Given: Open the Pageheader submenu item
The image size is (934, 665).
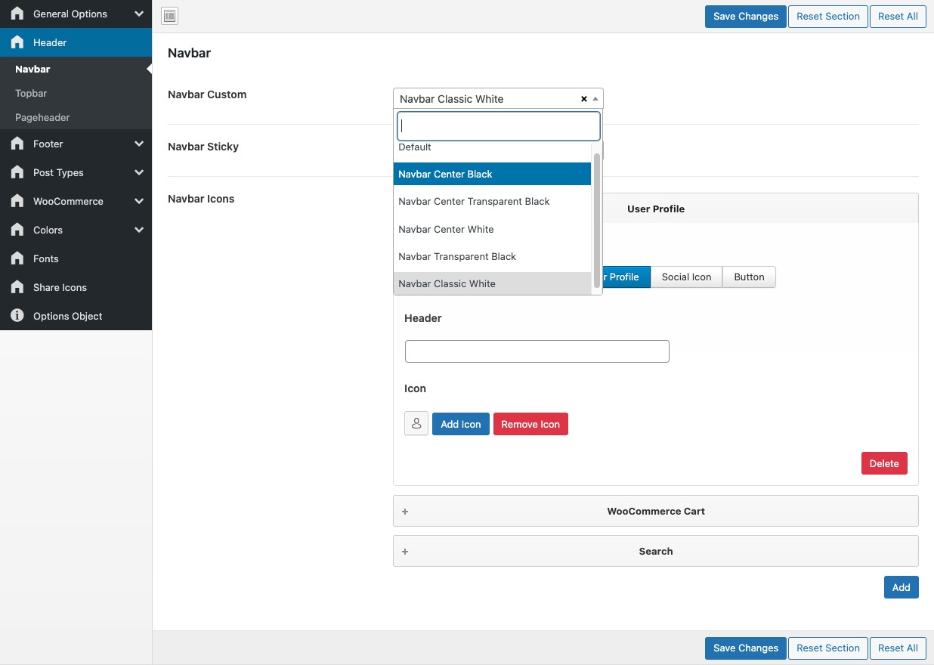Looking at the screenshot, I should 42,117.
